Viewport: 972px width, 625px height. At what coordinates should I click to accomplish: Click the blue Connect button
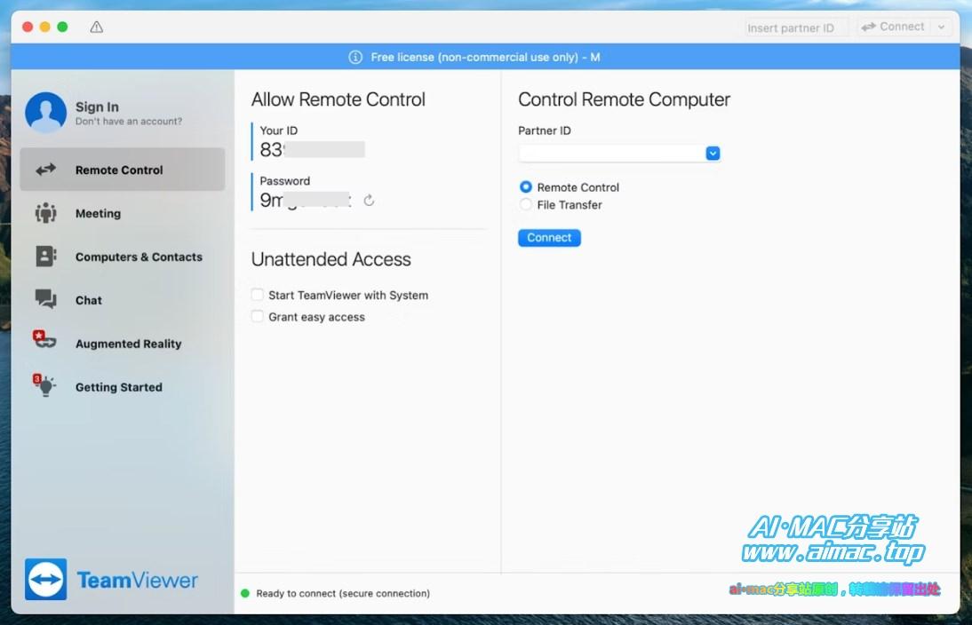point(549,238)
